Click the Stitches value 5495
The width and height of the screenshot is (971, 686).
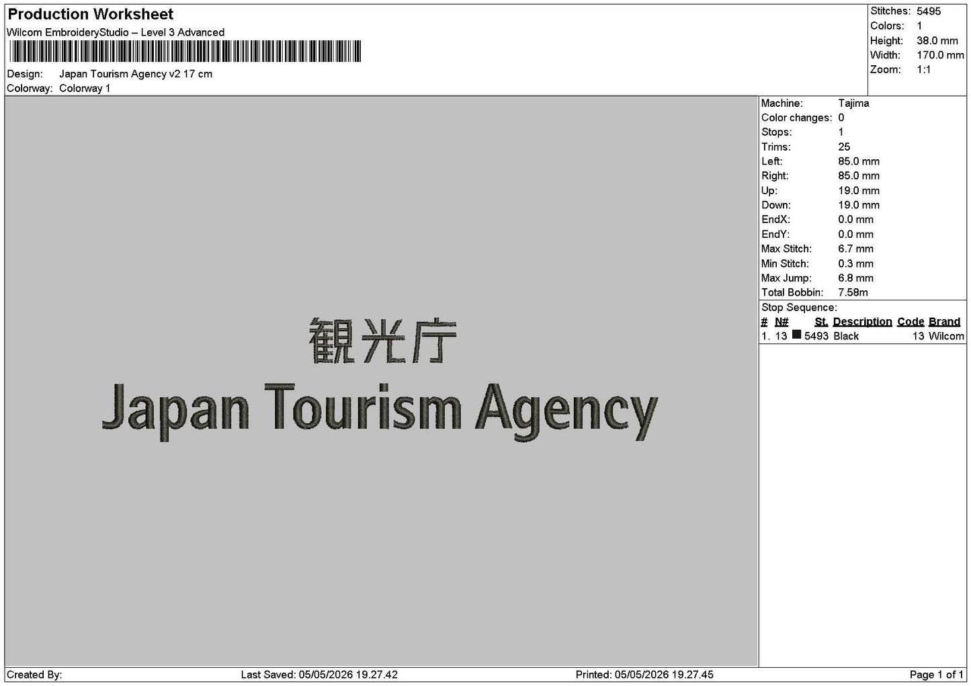(x=929, y=11)
